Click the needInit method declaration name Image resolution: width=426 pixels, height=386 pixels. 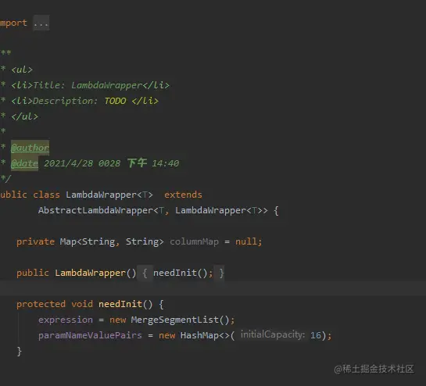click(x=120, y=304)
